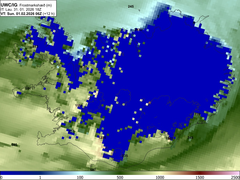Click the 7 value on the map
Image resolution: width=240 pixels, height=180 pixels.
point(158,17)
